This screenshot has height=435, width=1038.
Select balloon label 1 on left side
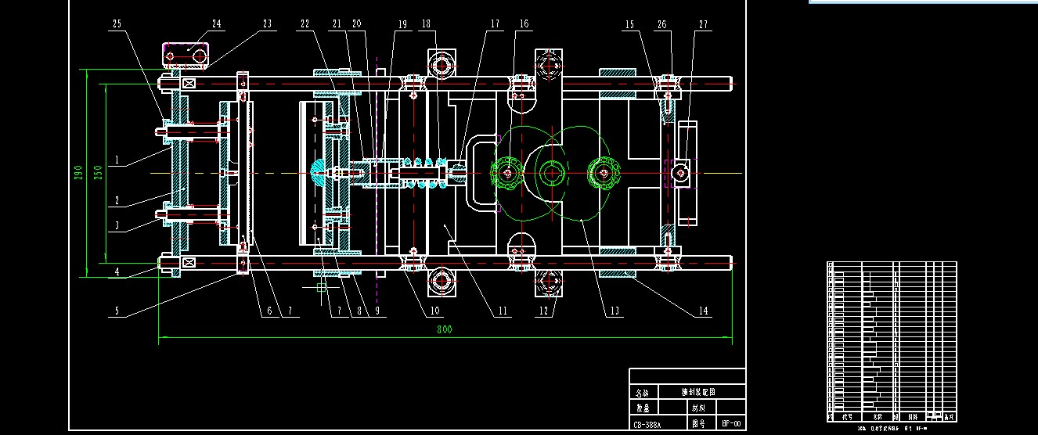pyautogui.click(x=115, y=160)
